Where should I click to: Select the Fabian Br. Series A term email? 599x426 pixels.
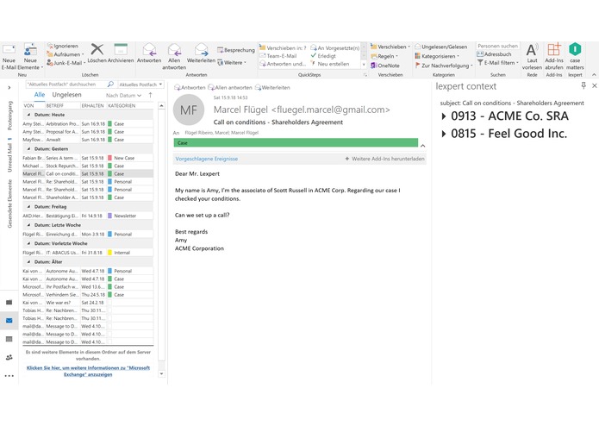point(88,158)
